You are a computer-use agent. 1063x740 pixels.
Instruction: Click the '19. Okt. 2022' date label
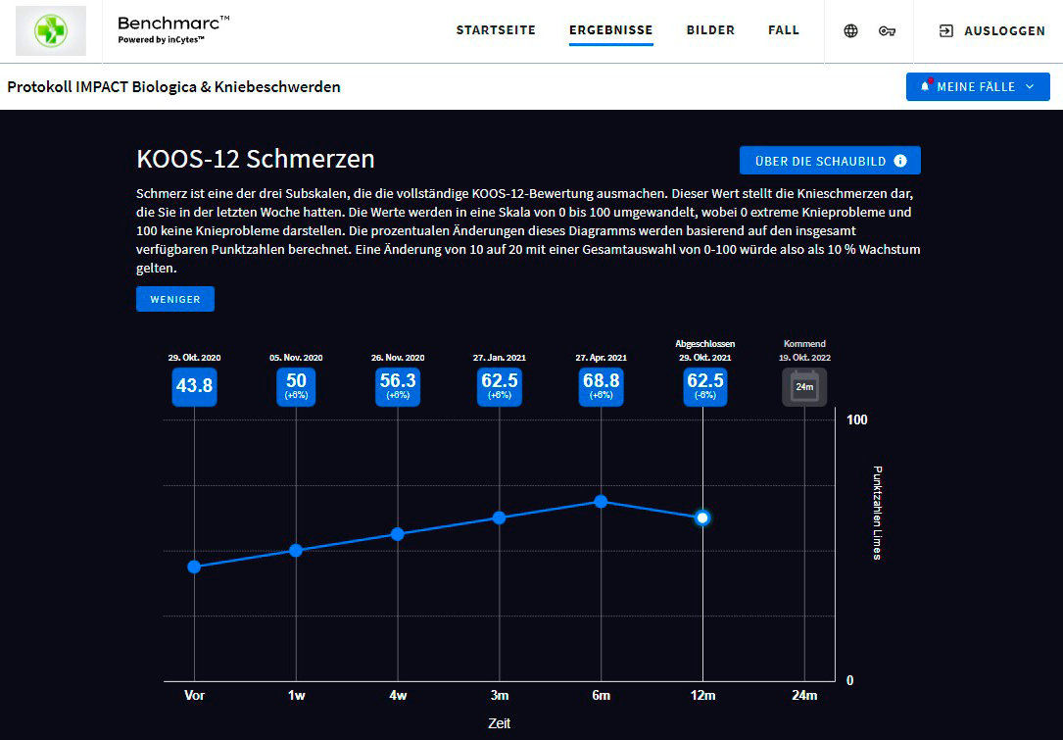pyautogui.click(x=804, y=358)
